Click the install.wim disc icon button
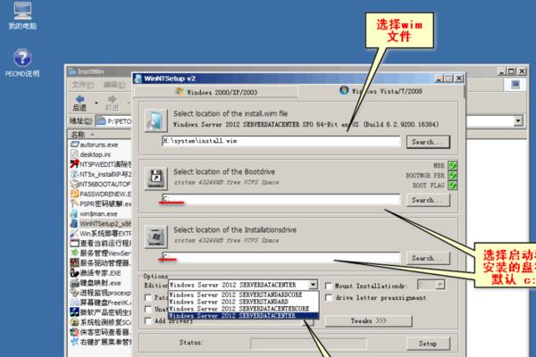This screenshot has width=536, height=357. coord(155,120)
